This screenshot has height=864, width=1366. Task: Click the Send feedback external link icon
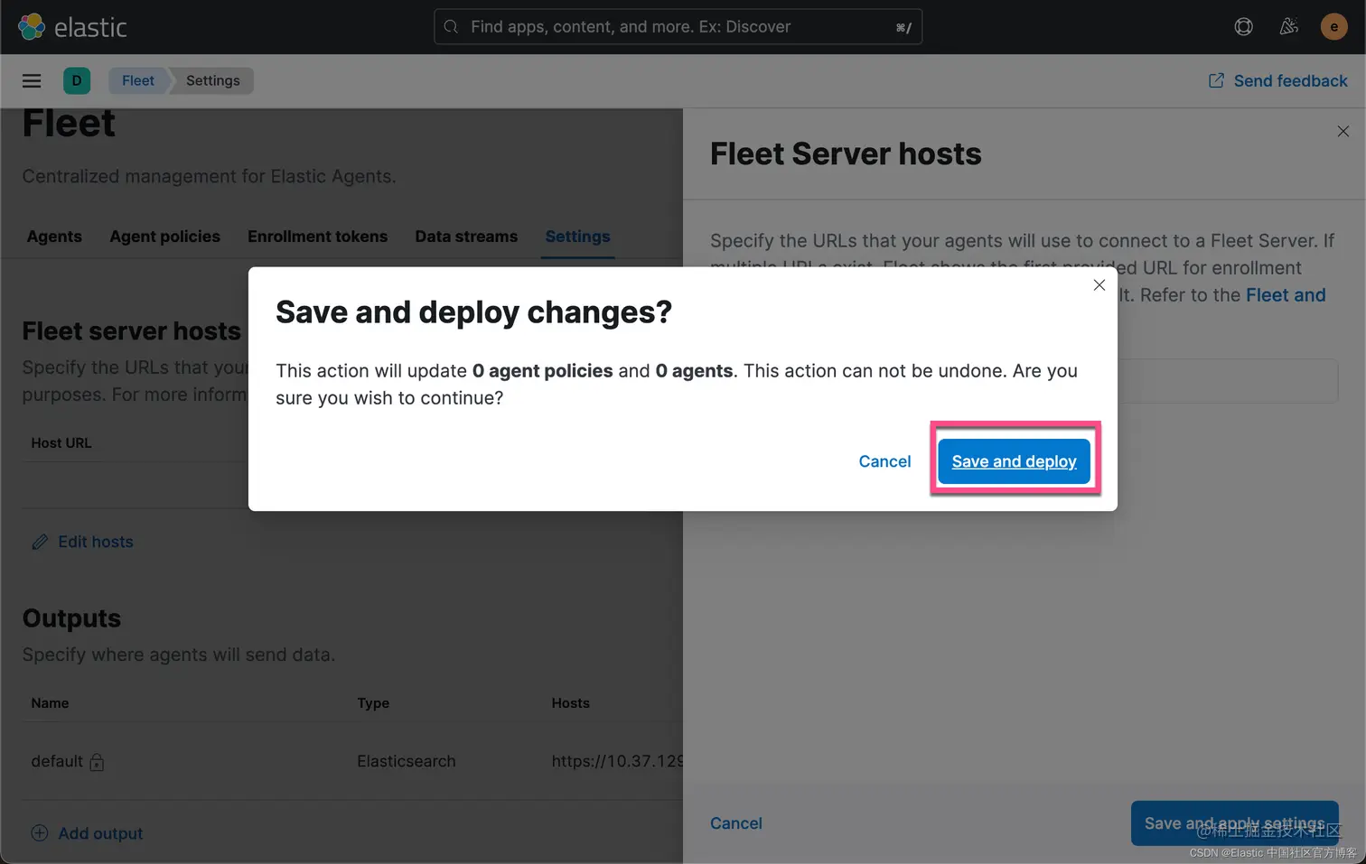point(1216,80)
